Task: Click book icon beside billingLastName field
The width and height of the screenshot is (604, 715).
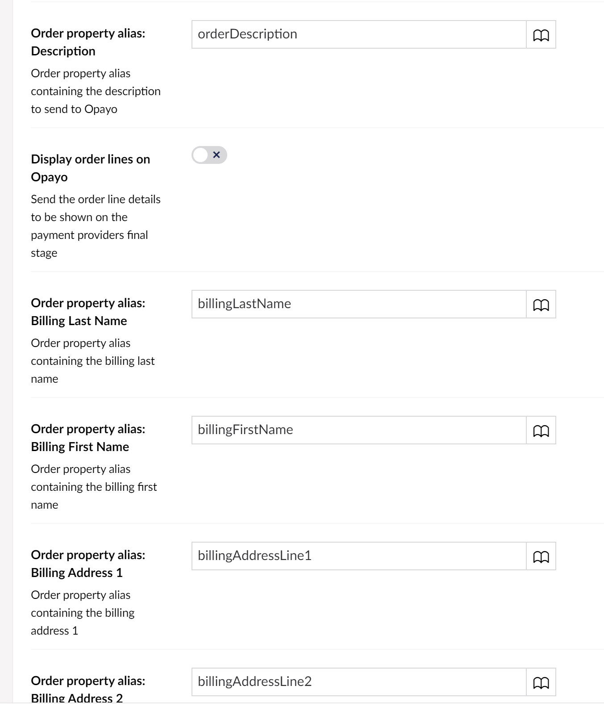Action: tap(541, 304)
